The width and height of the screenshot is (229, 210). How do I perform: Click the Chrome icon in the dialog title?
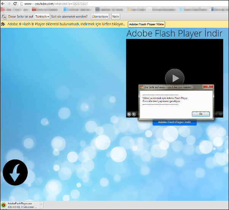(x=141, y=87)
